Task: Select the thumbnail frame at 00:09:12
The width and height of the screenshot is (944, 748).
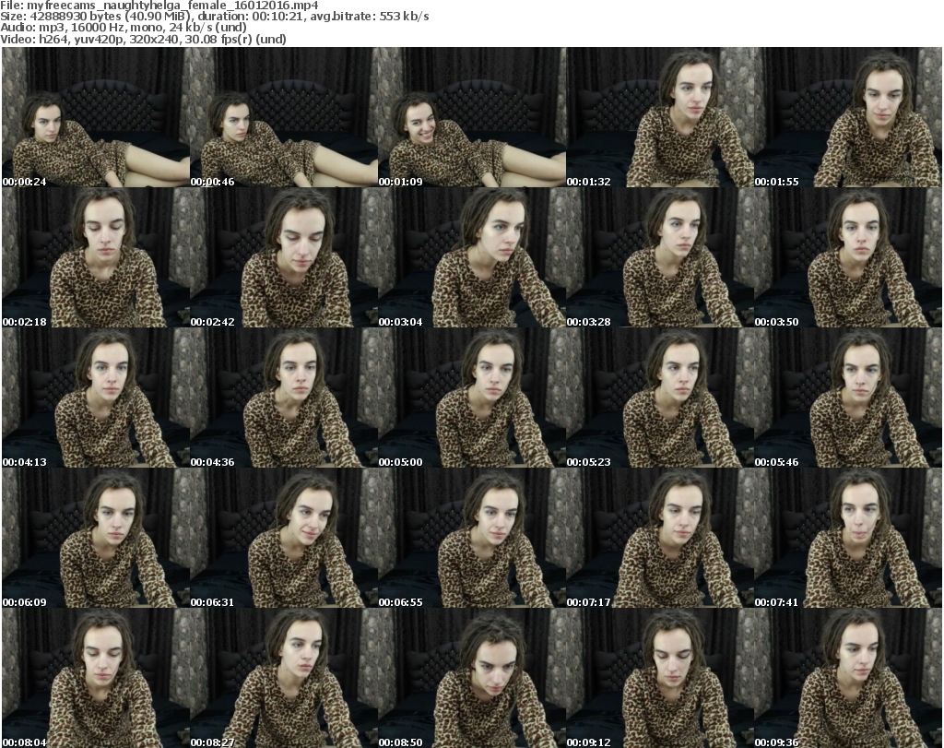Action: (x=660, y=678)
